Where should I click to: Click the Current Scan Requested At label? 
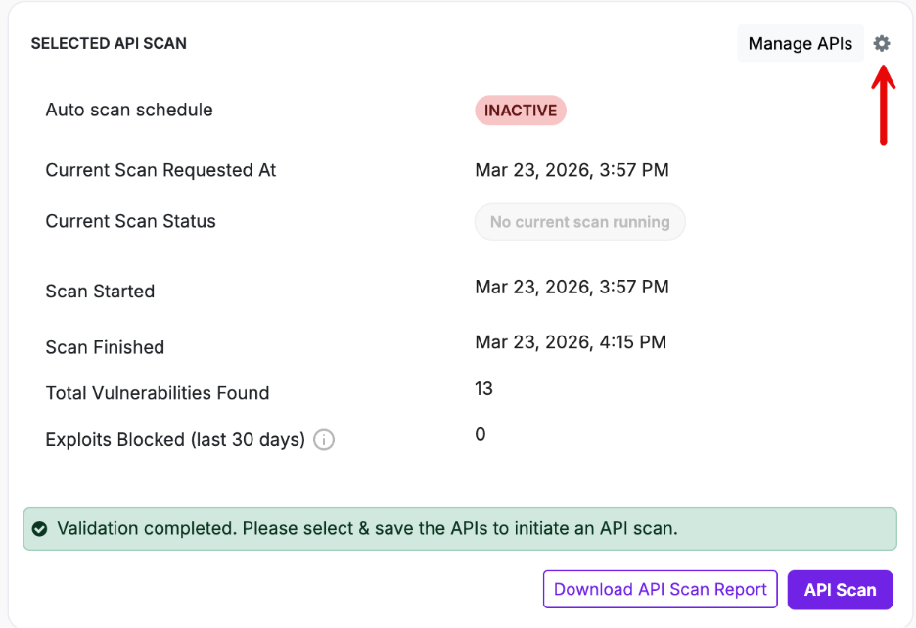(160, 170)
